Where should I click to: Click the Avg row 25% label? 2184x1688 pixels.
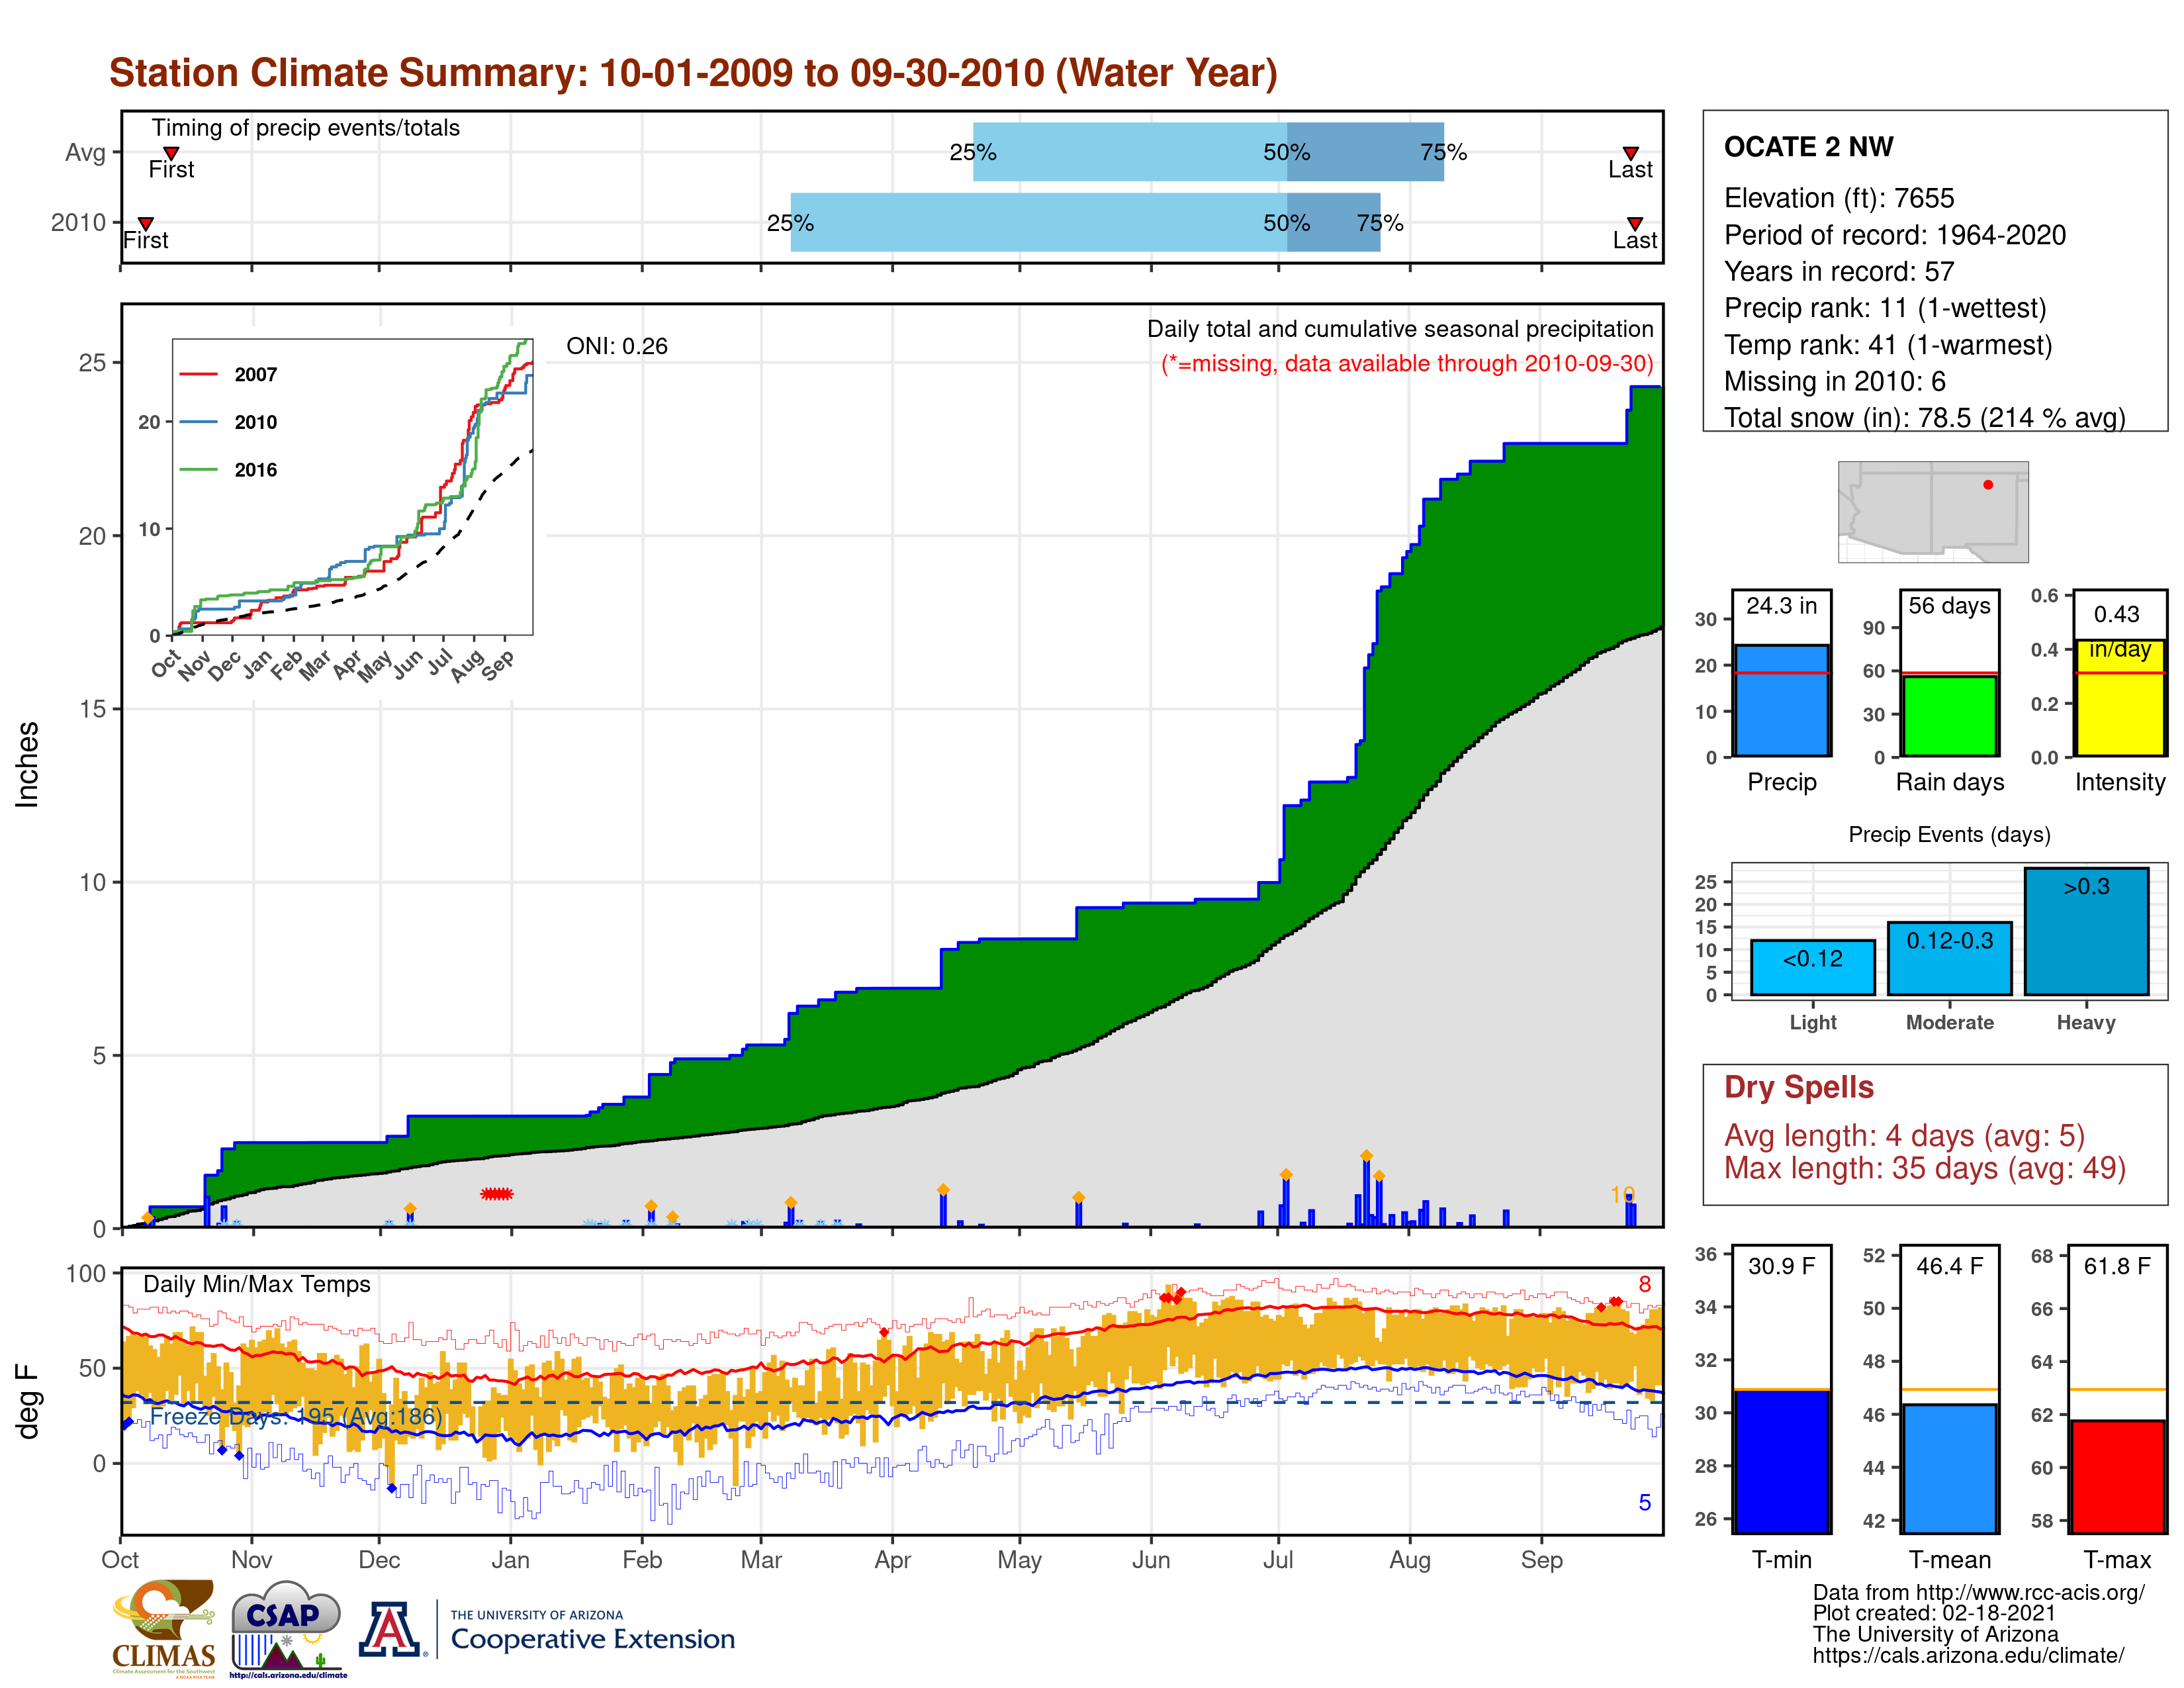972,152
